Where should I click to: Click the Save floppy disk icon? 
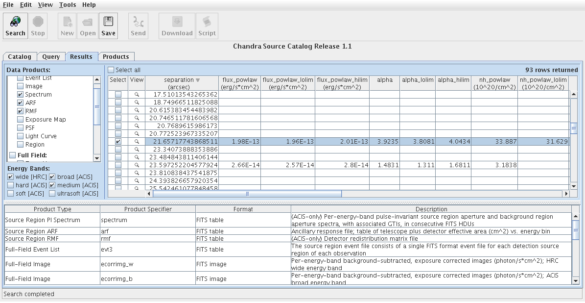point(108,22)
